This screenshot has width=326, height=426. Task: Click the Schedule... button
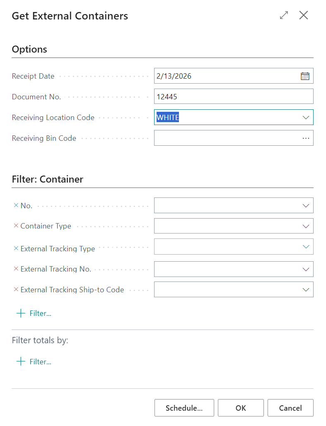(184, 408)
